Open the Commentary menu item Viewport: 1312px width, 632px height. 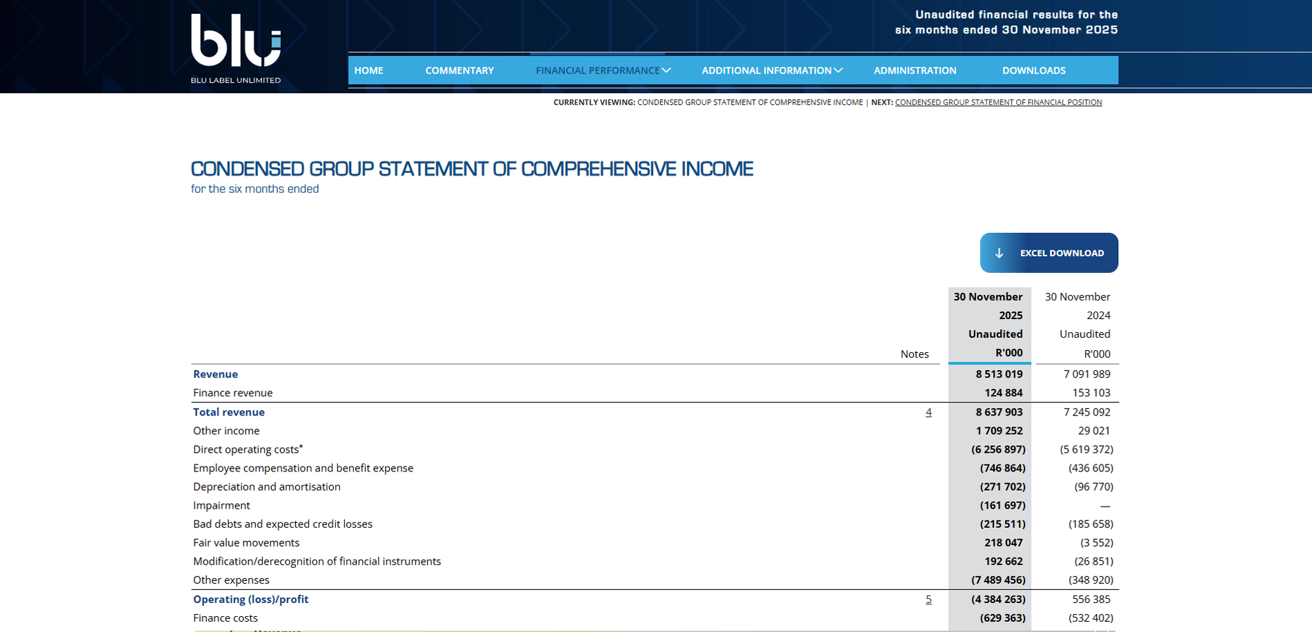pyautogui.click(x=459, y=70)
